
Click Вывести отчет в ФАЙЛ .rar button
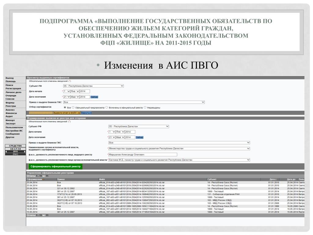pyautogui.click(x=67, y=113)
